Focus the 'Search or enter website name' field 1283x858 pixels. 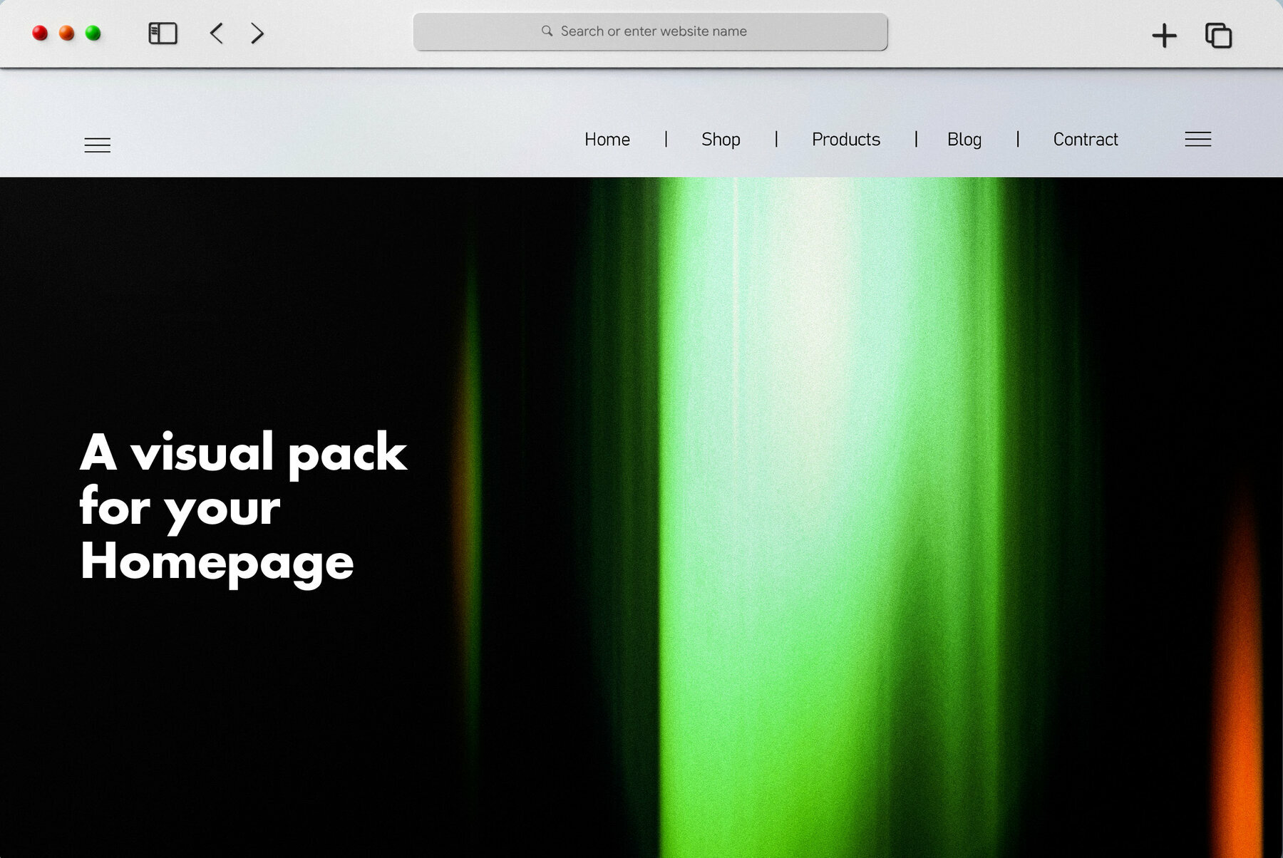click(x=653, y=31)
